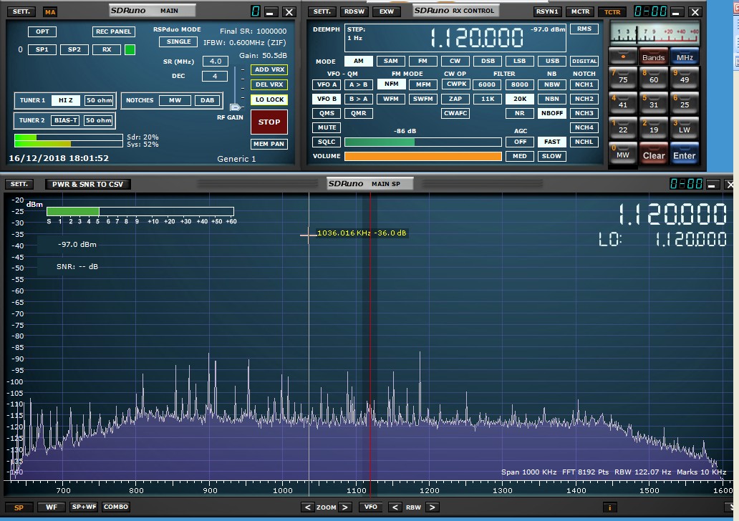Click the red STOP button
Image resolution: width=739 pixels, height=521 pixels.
pyautogui.click(x=269, y=122)
